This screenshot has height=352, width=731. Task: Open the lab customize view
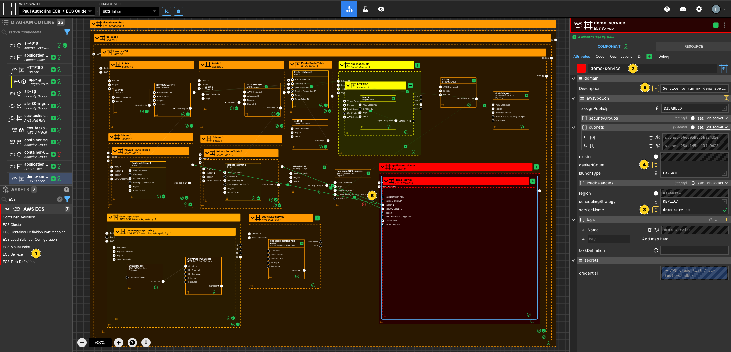[x=365, y=9]
